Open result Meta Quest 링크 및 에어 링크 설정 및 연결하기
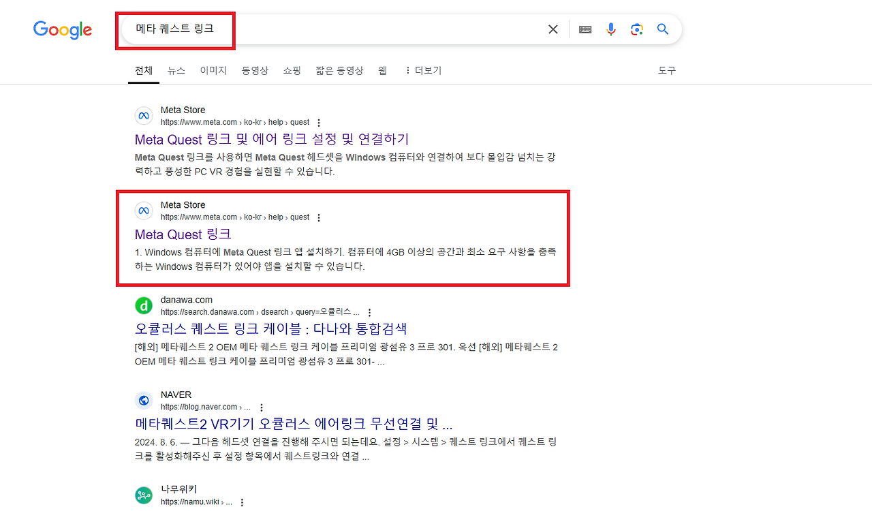The image size is (872, 511). [x=272, y=140]
